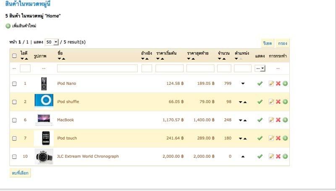Delete the iPod shuffle product
The image size is (336, 191).
click(278, 102)
